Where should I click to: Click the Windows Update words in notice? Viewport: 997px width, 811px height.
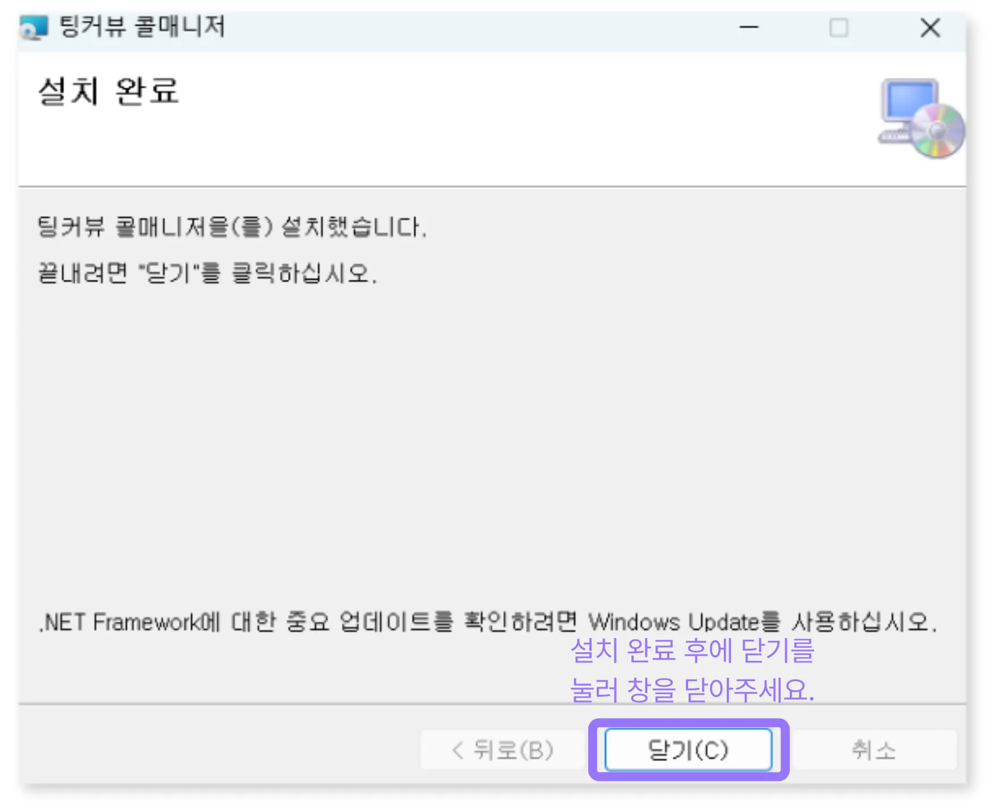pos(674,622)
